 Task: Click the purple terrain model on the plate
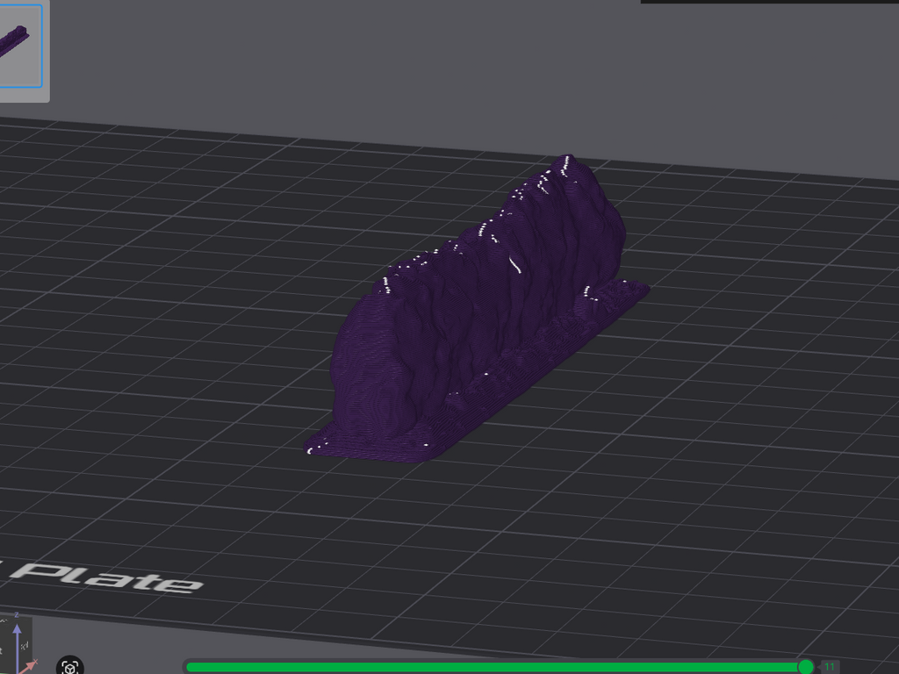click(476, 310)
